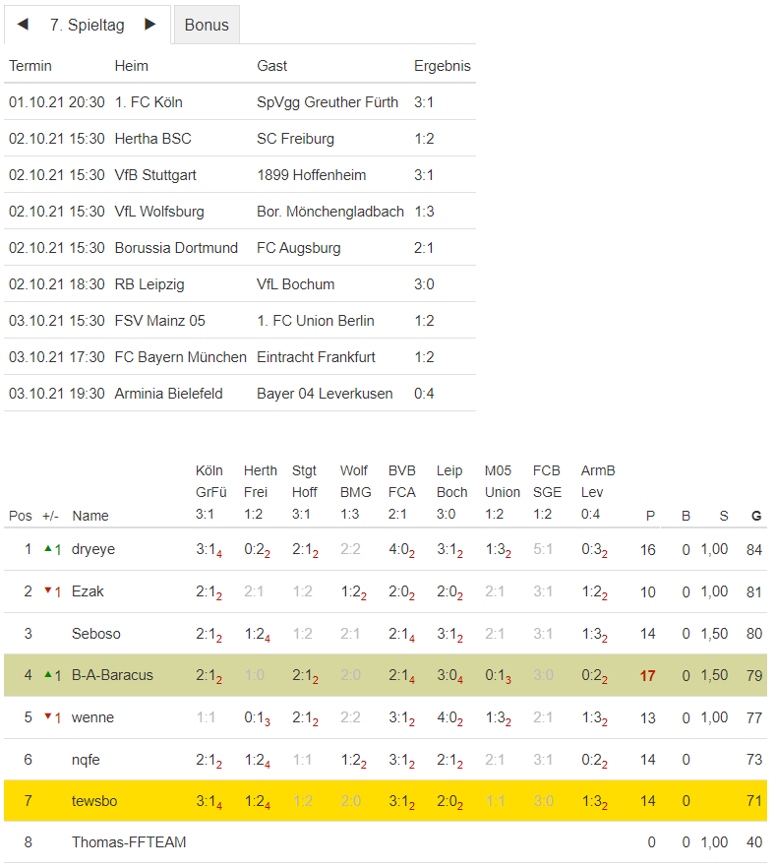
Task: Click B-A-Baracus's points total 17
Action: tap(647, 676)
